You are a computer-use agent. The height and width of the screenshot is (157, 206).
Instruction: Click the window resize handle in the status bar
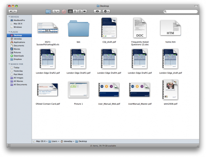[x=197, y=146]
